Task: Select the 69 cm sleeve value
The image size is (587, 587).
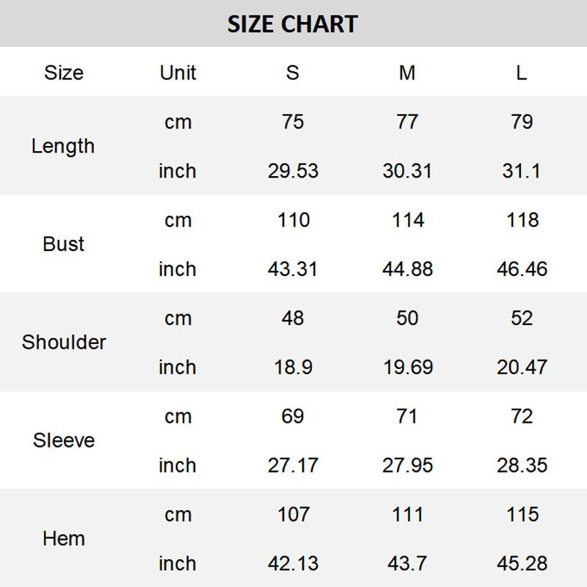Action: click(293, 416)
